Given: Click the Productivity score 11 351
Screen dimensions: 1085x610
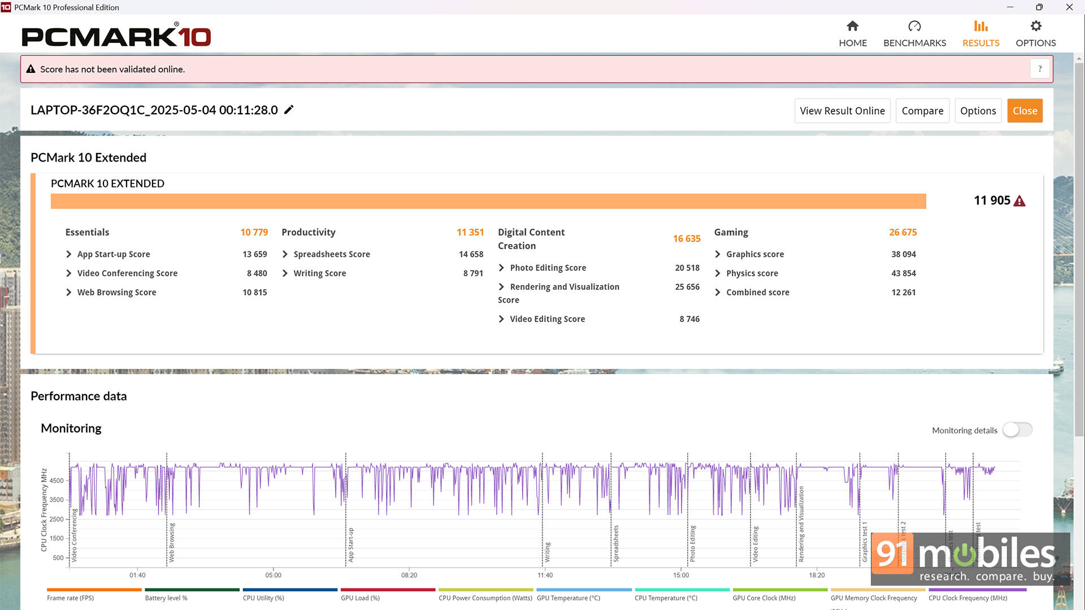Looking at the screenshot, I should (x=470, y=232).
